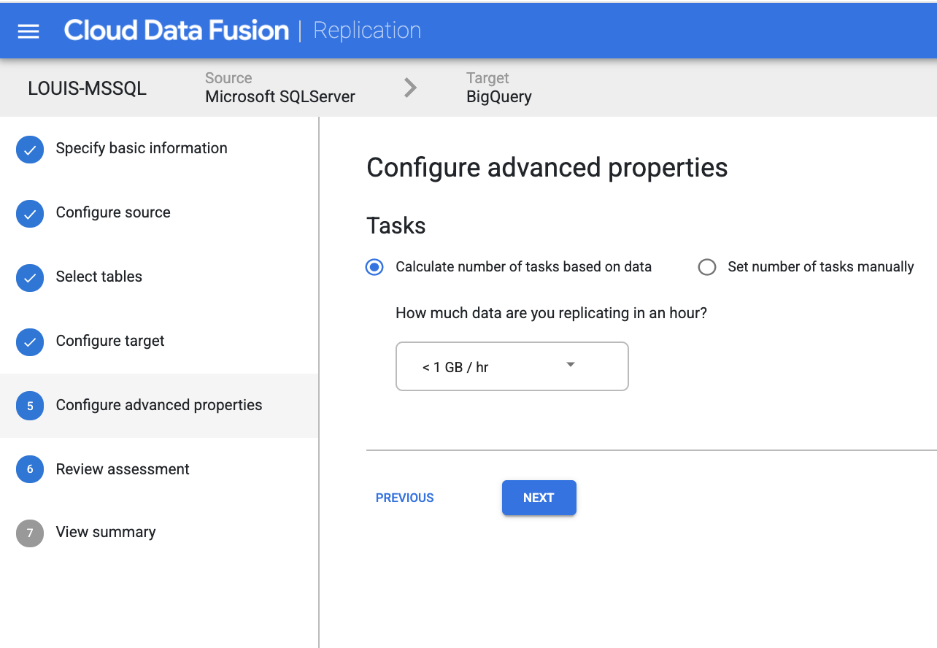Click the checkmark icon beside Specify basic information
This screenshot has height=648, width=937.
pyautogui.click(x=30, y=150)
